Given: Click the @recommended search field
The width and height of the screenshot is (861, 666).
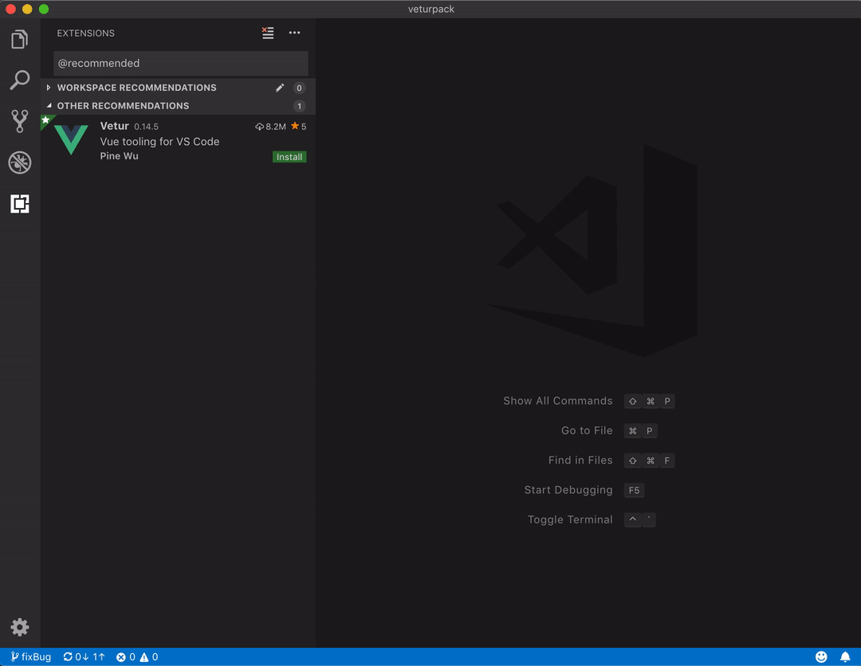Looking at the screenshot, I should (x=180, y=64).
